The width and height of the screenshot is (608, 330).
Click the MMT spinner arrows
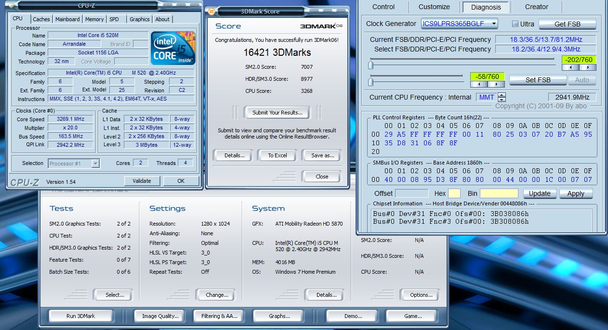pyautogui.click(x=502, y=97)
